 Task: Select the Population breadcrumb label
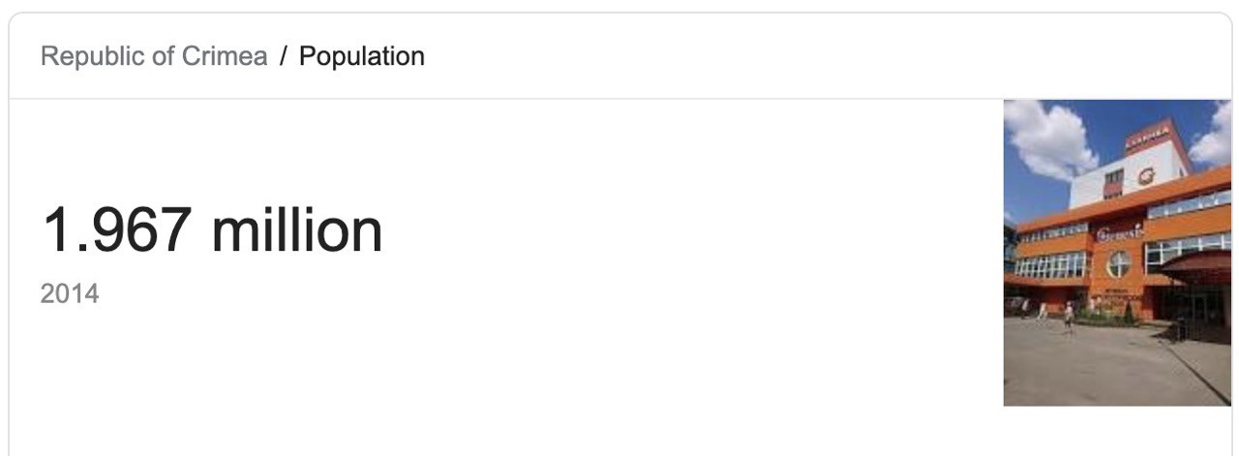tap(362, 56)
